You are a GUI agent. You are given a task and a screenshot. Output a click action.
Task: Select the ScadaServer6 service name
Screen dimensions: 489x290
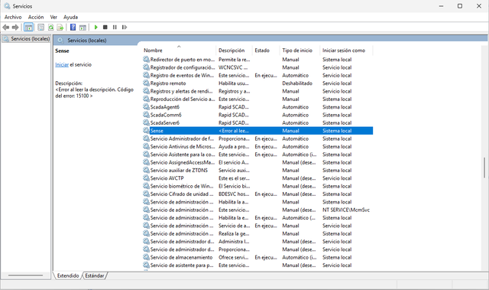pos(165,122)
